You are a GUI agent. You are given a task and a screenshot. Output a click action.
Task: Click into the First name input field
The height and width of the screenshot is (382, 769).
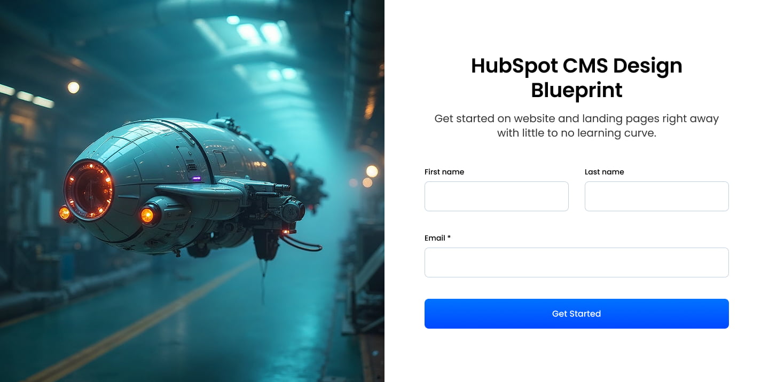[496, 196]
